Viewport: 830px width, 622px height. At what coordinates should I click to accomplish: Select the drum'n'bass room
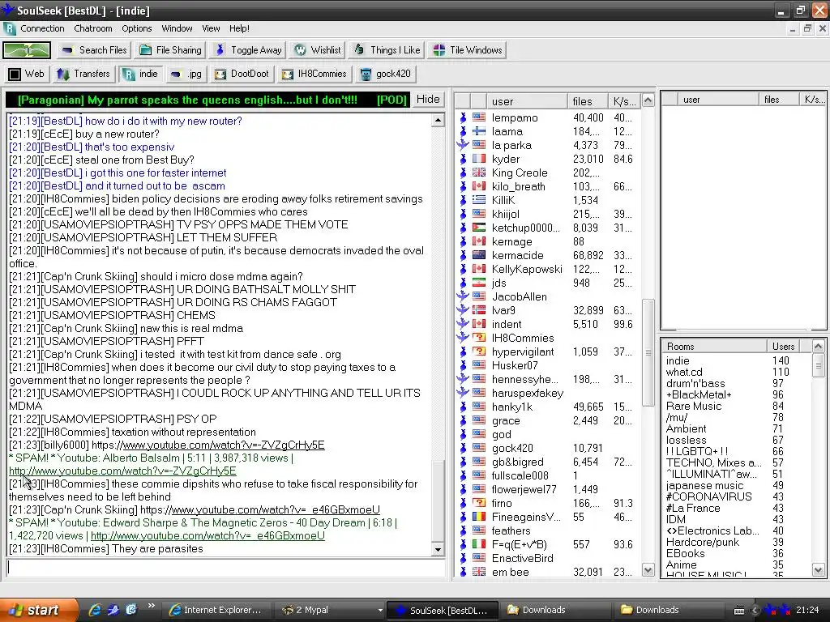[x=695, y=383]
